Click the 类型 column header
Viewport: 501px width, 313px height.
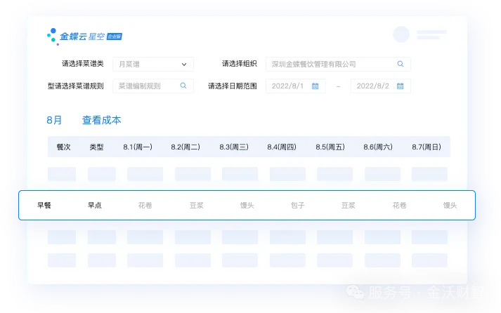point(96,147)
